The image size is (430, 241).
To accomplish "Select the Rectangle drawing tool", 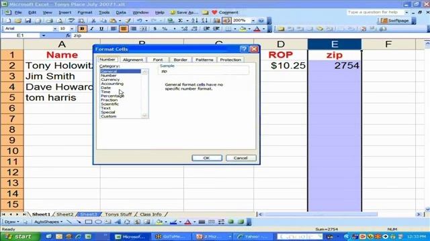I will (88, 222).
